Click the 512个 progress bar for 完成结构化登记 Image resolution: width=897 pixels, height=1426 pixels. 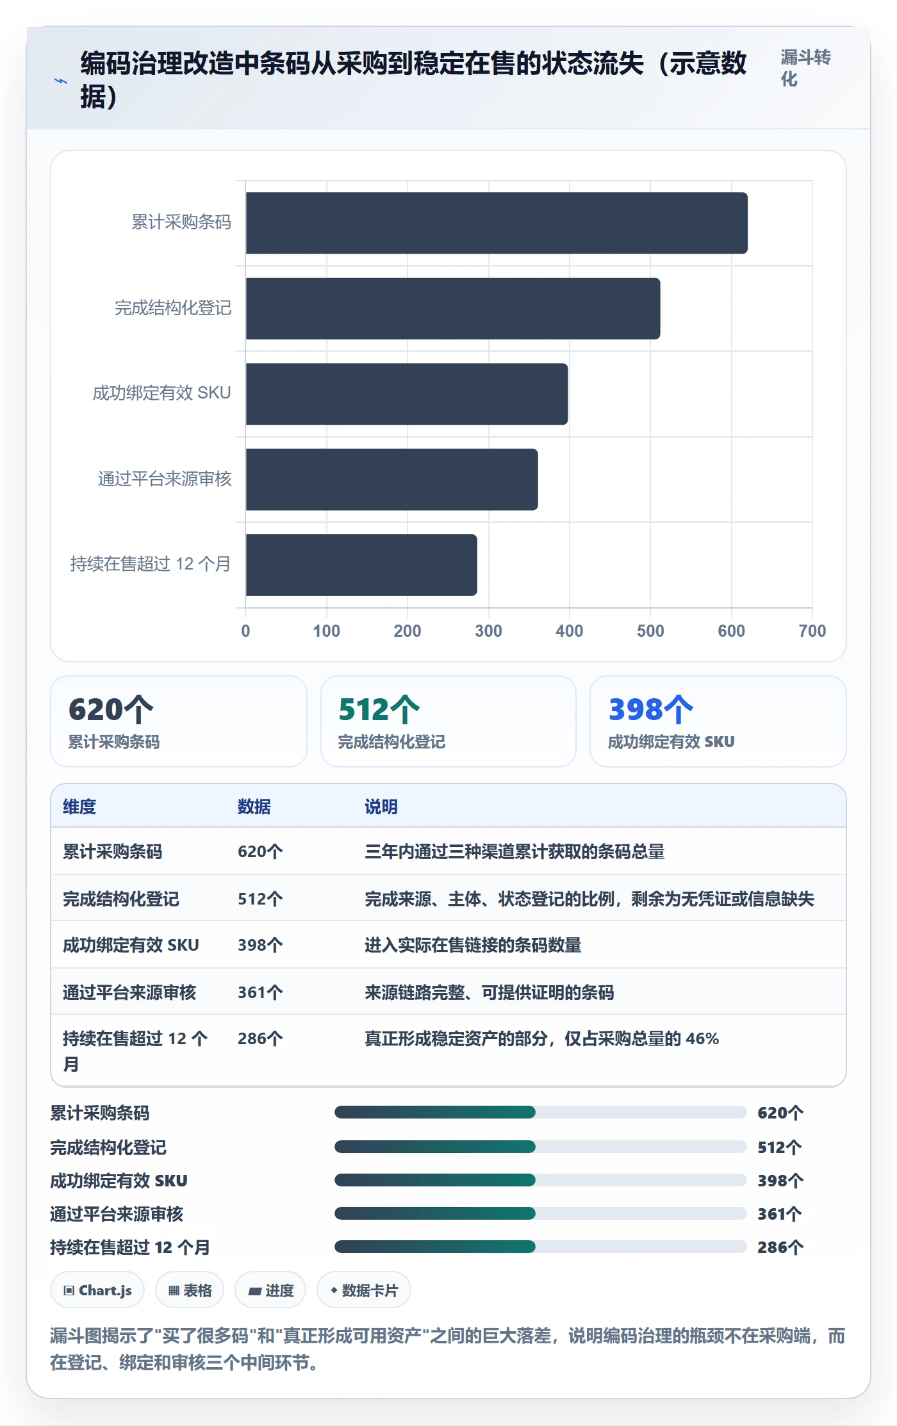tap(540, 1147)
